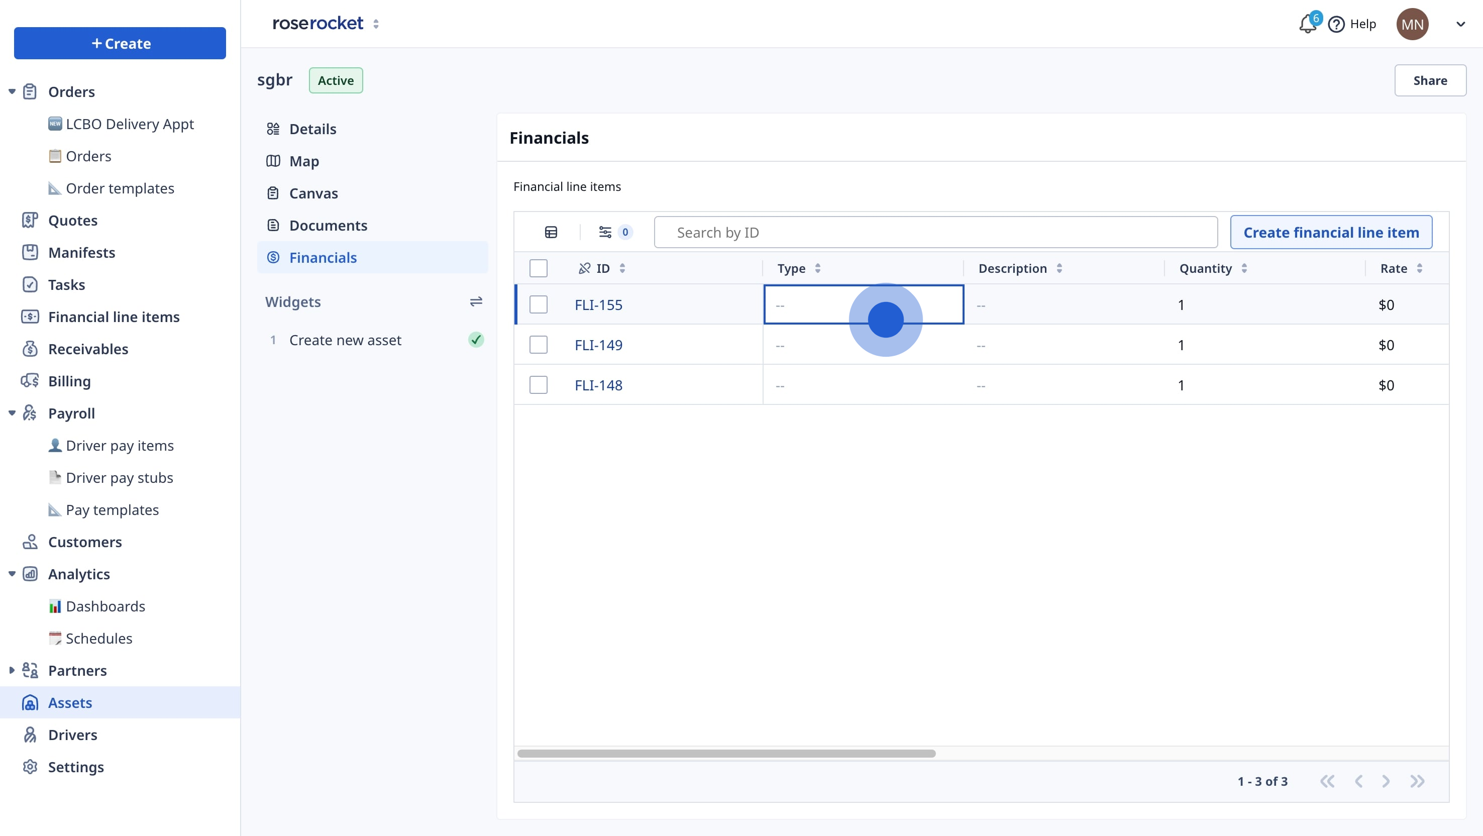Open the Canvas tab

click(313, 193)
